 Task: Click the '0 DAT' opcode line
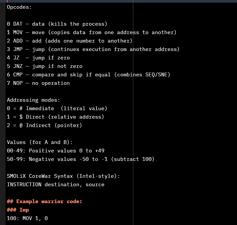[x=57, y=24]
